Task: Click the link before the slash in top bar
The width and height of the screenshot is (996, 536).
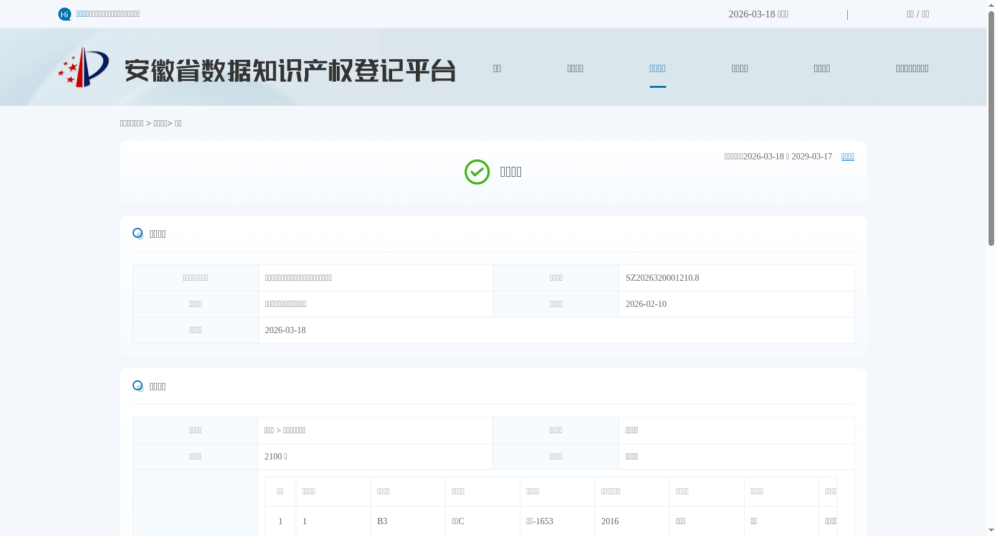Action: pyautogui.click(x=910, y=14)
